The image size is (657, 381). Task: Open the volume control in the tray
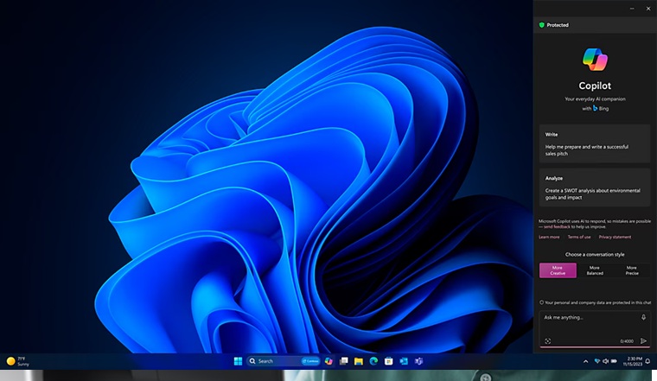(605, 361)
